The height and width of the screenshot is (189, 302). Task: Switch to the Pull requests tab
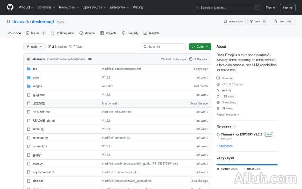(62, 33)
